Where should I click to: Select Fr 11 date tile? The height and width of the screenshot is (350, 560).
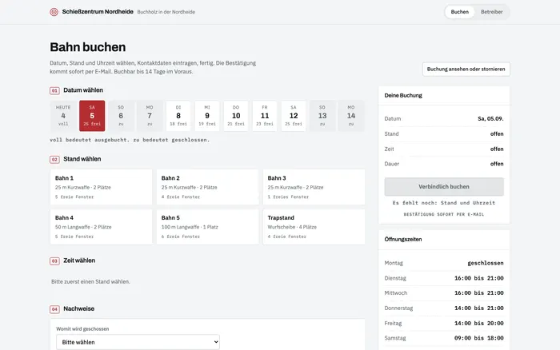pyautogui.click(x=265, y=116)
